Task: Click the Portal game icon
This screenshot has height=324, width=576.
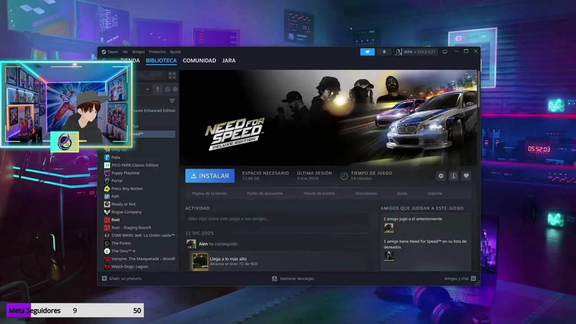Action: click(107, 181)
